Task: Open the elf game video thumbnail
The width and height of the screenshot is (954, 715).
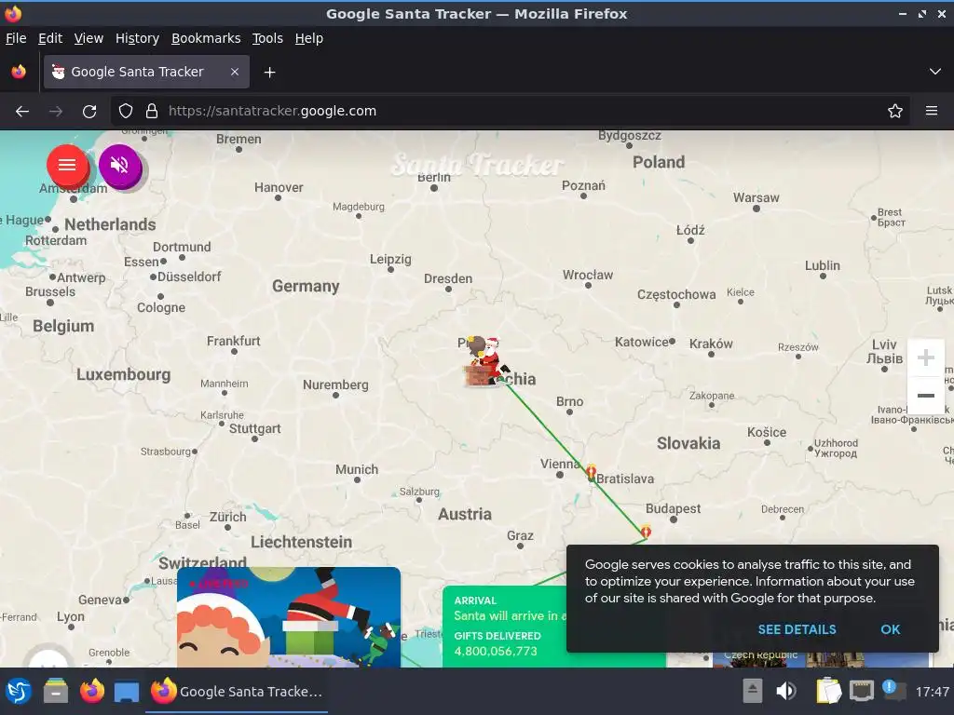Action: tap(289, 617)
